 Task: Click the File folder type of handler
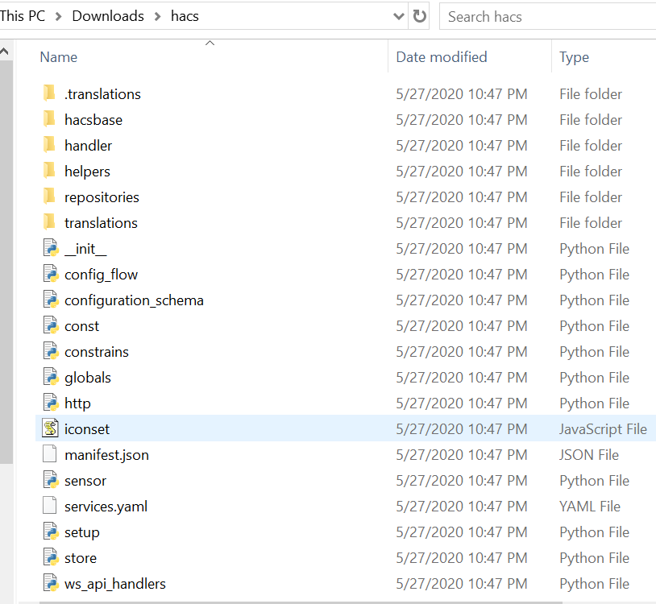590,146
